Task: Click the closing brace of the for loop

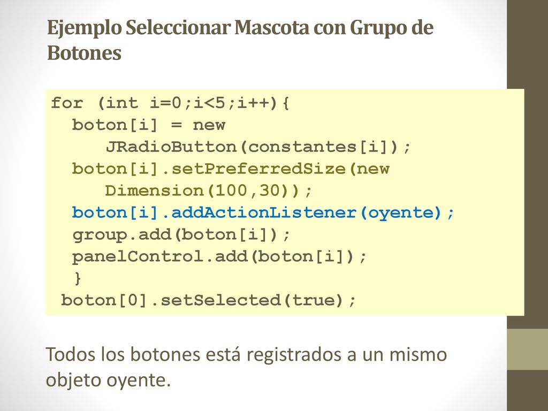Action: coord(78,278)
